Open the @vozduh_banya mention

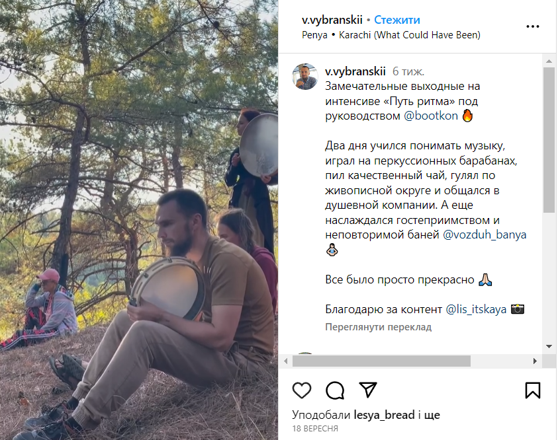pyautogui.click(x=485, y=235)
